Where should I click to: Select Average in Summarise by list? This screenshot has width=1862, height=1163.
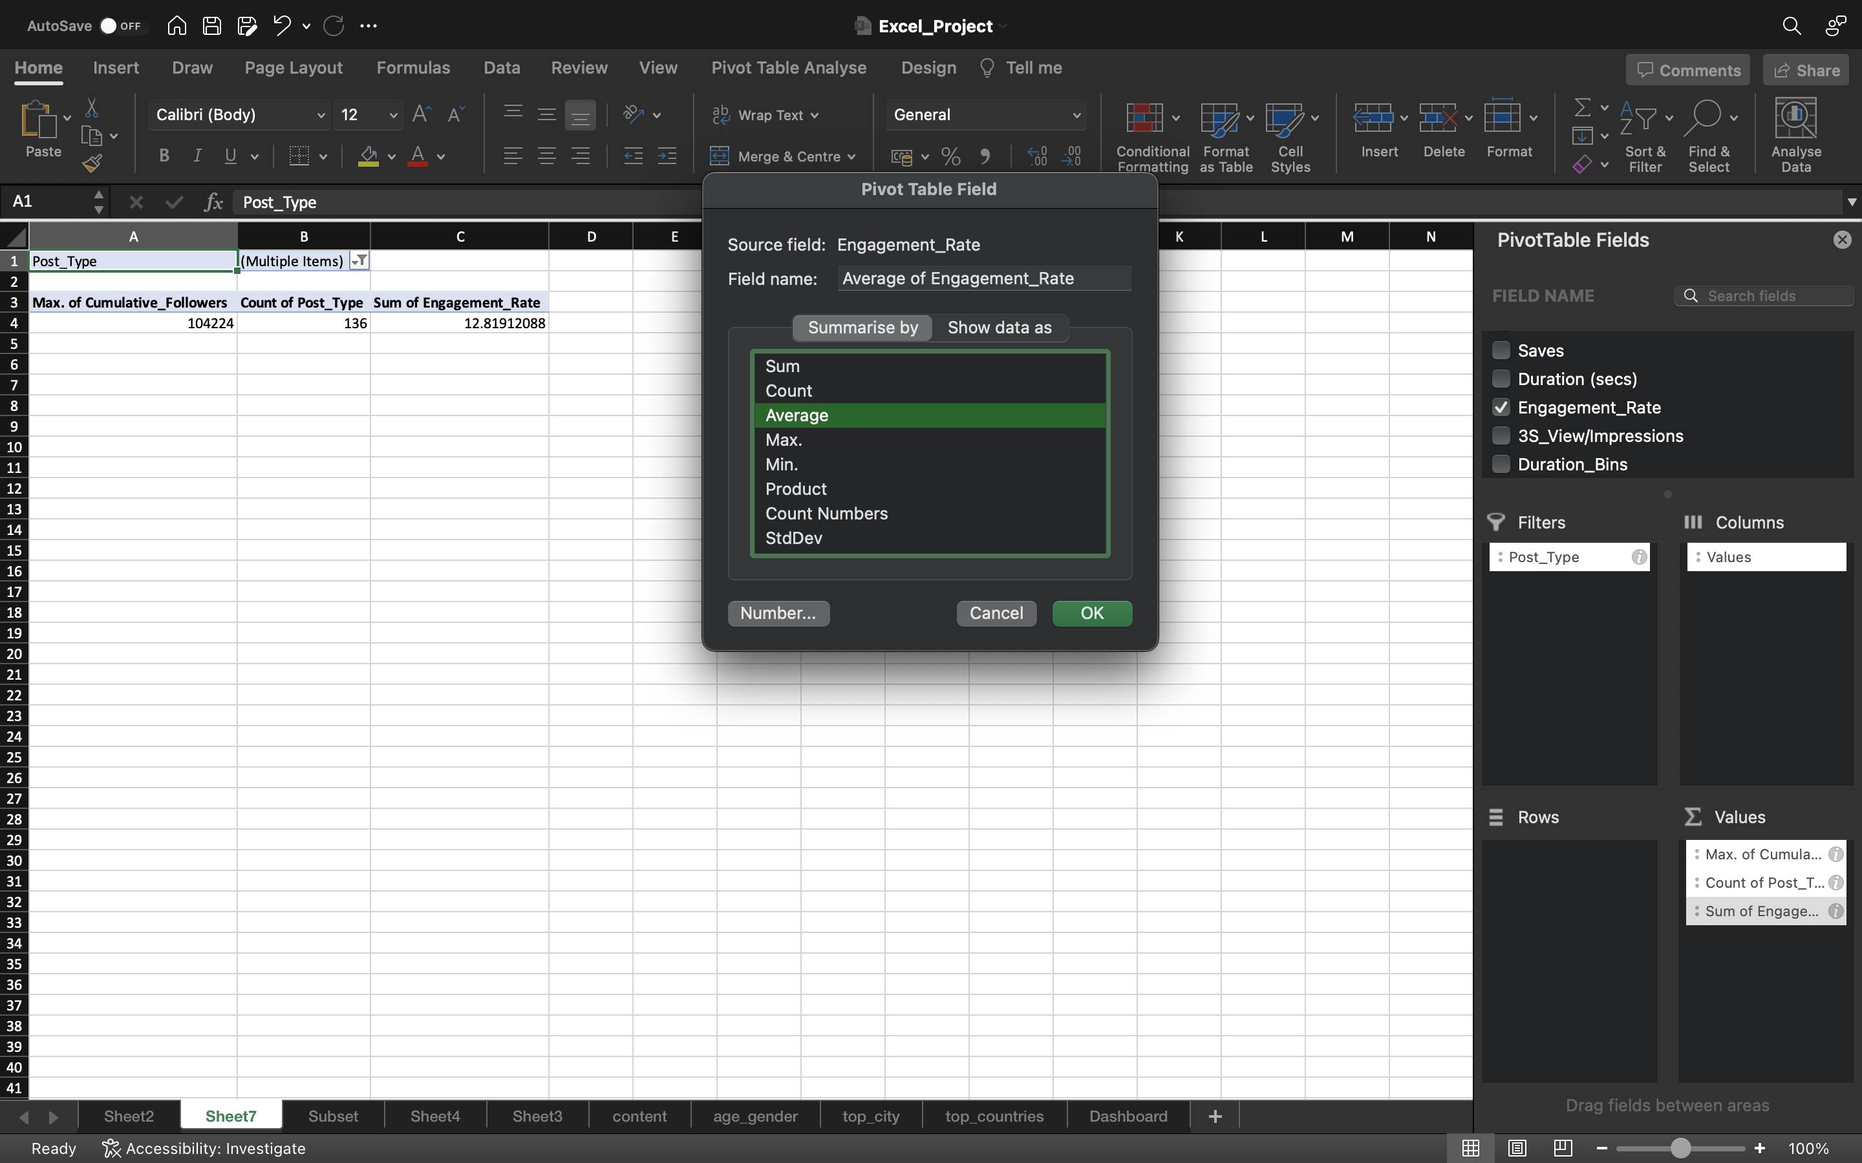(930, 415)
